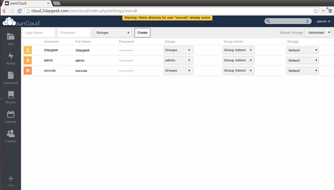Image resolution: width=334 pixels, height=190 pixels.
Task: Open Groups dropdown for 2daygeek
Action: tap(178, 50)
